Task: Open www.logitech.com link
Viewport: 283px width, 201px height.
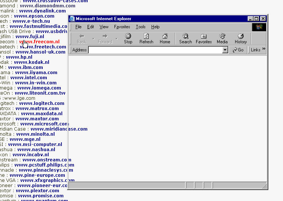Action: coord(42,103)
